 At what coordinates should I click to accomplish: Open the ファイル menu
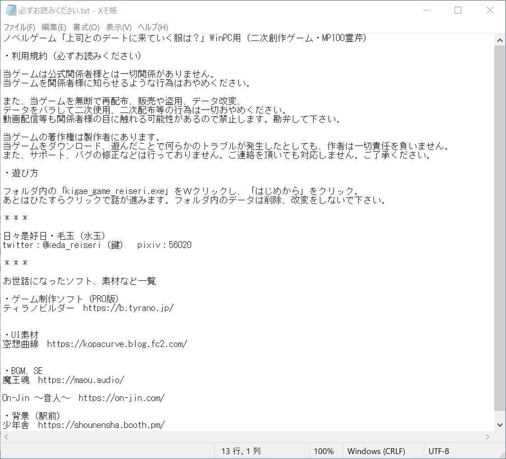(x=19, y=28)
